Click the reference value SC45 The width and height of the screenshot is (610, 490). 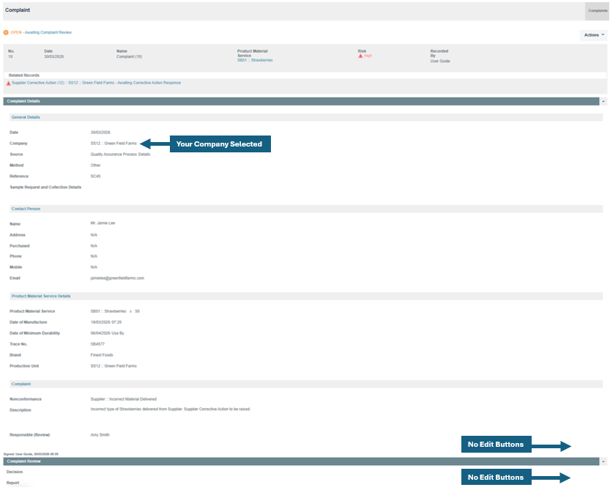coord(95,177)
